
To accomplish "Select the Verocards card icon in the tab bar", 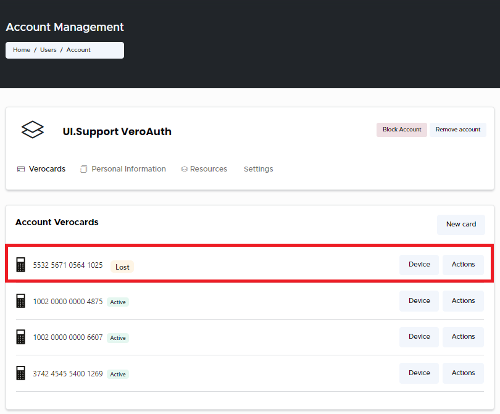I will [x=20, y=168].
